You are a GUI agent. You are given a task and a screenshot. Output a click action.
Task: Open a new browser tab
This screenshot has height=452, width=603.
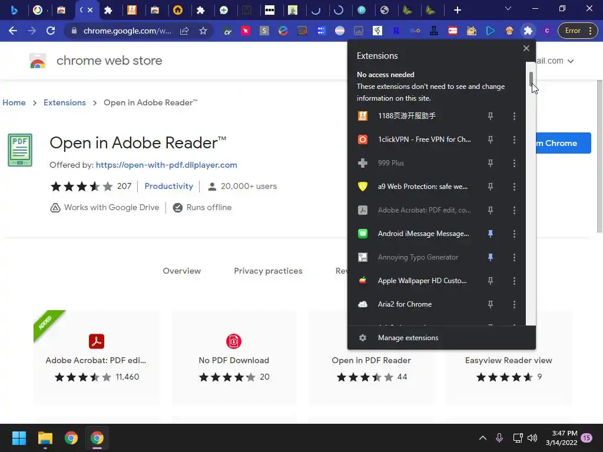coord(457,10)
